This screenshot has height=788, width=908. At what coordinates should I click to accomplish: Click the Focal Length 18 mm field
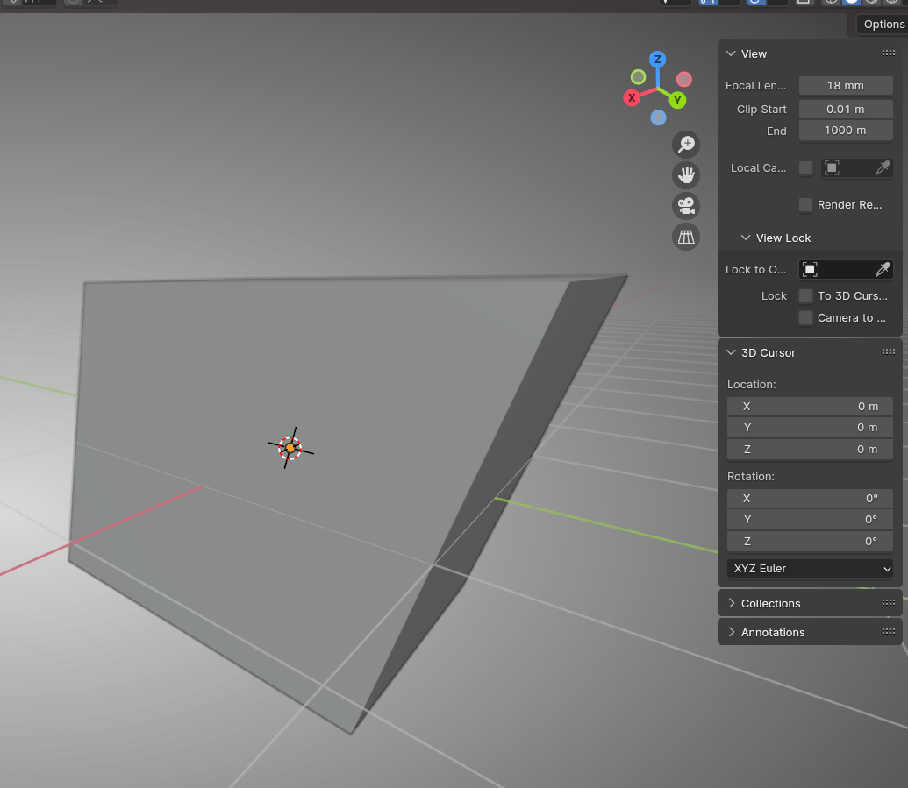coord(846,86)
